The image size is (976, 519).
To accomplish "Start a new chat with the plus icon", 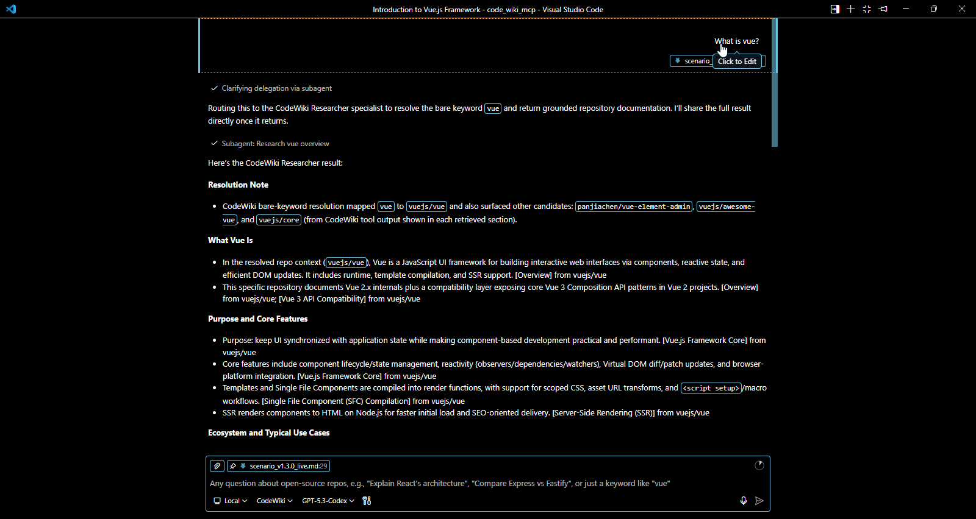I will point(851,9).
